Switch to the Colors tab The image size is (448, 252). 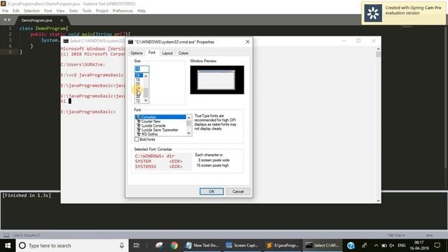point(183,53)
